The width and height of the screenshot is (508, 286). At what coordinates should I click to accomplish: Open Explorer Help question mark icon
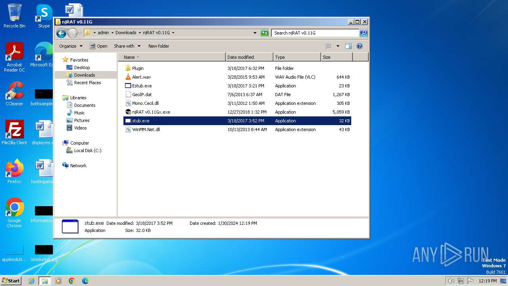click(360, 46)
